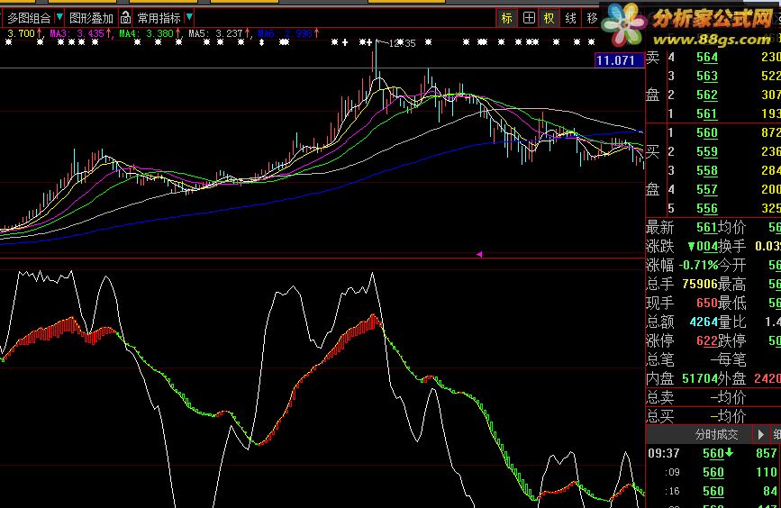The image size is (781, 508).
Task: Toggle the 标 marker button in toolbar
Action: tap(506, 18)
